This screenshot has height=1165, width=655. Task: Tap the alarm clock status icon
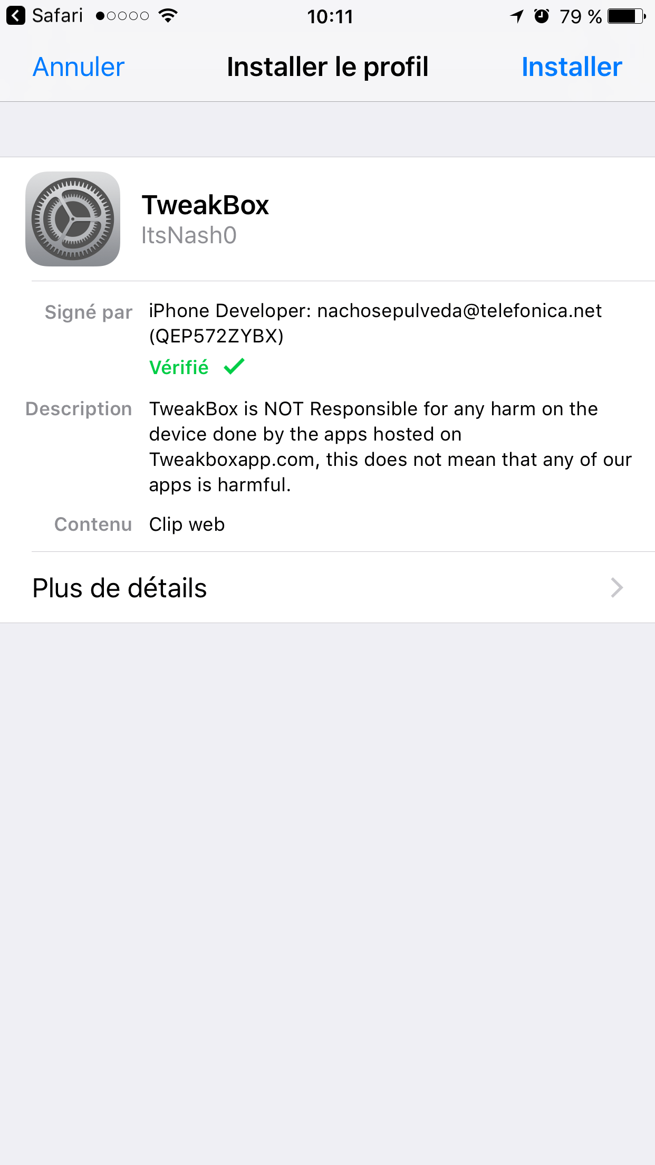542,16
